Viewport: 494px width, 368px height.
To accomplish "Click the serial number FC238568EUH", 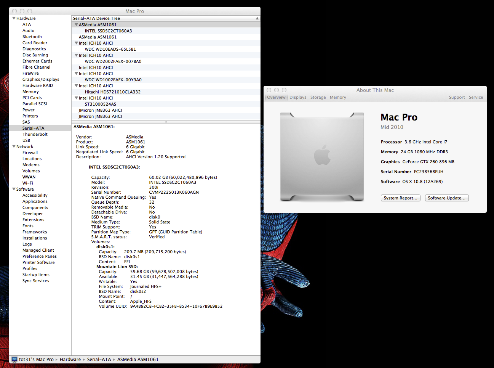I will (428, 172).
